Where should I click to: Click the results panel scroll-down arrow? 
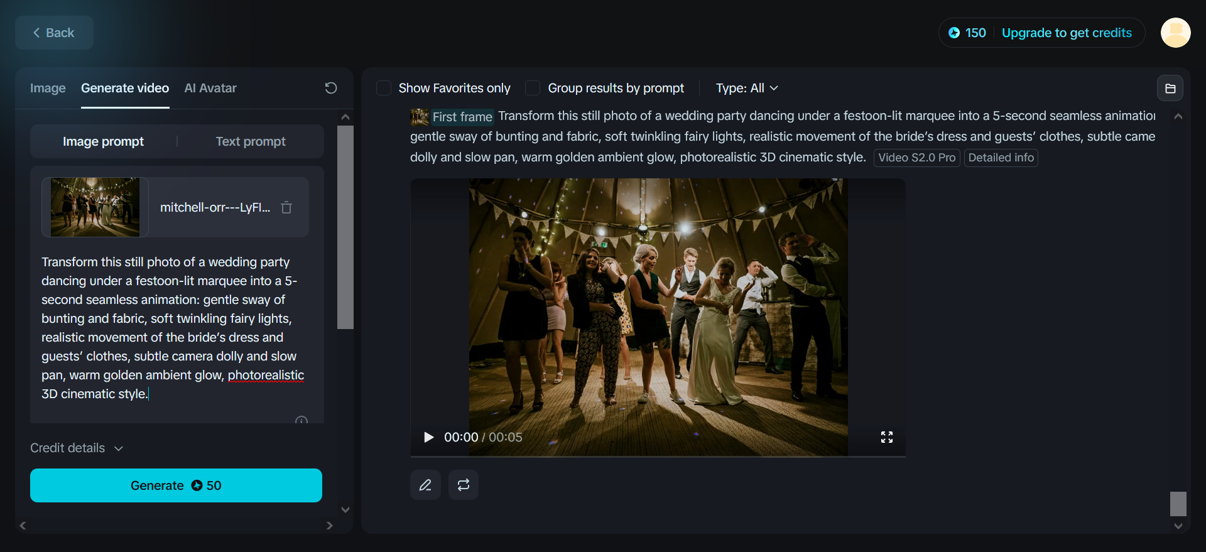[x=1178, y=526]
